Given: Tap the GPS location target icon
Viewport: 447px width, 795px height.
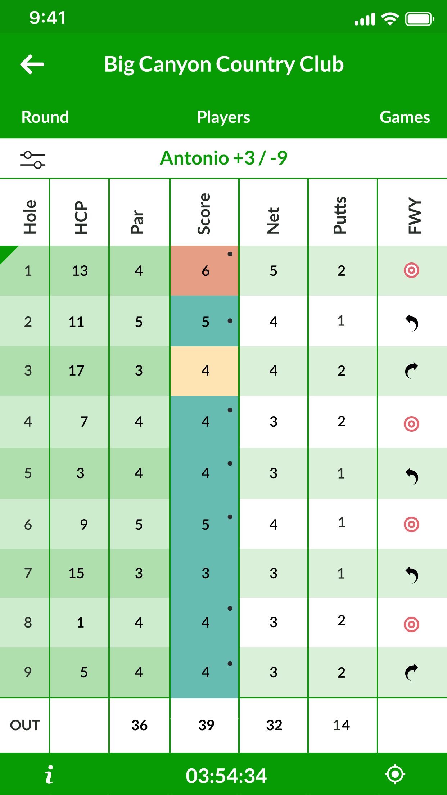Looking at the screenshot, I should coord(395,774).
